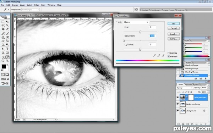213x133 pixels.
Task: Click OK in Hue/Saturation dialog
Action: click(174, 24)
